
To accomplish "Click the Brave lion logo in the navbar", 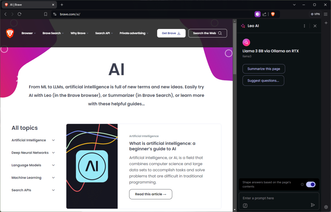I will [x=10, y=33].
